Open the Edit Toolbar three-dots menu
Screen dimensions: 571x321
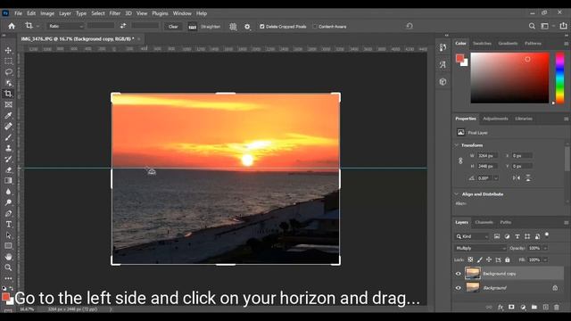pos(8,278)
